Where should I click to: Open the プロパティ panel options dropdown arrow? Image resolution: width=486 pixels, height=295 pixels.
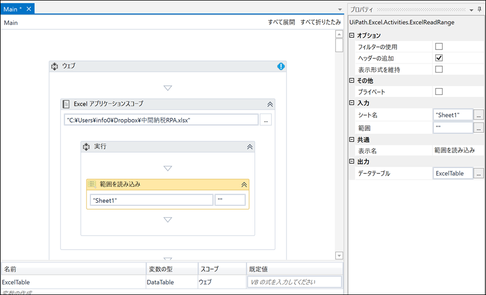tap(472, 10)
